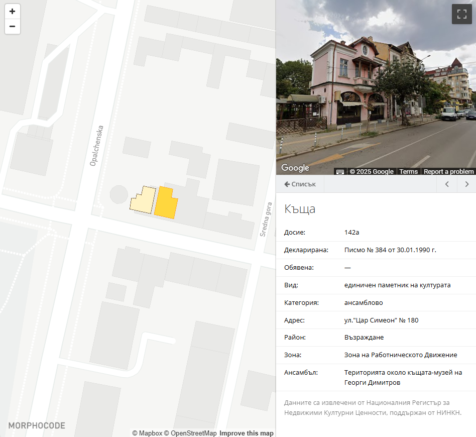Click the Improve this map link

(x=246, y=433)
